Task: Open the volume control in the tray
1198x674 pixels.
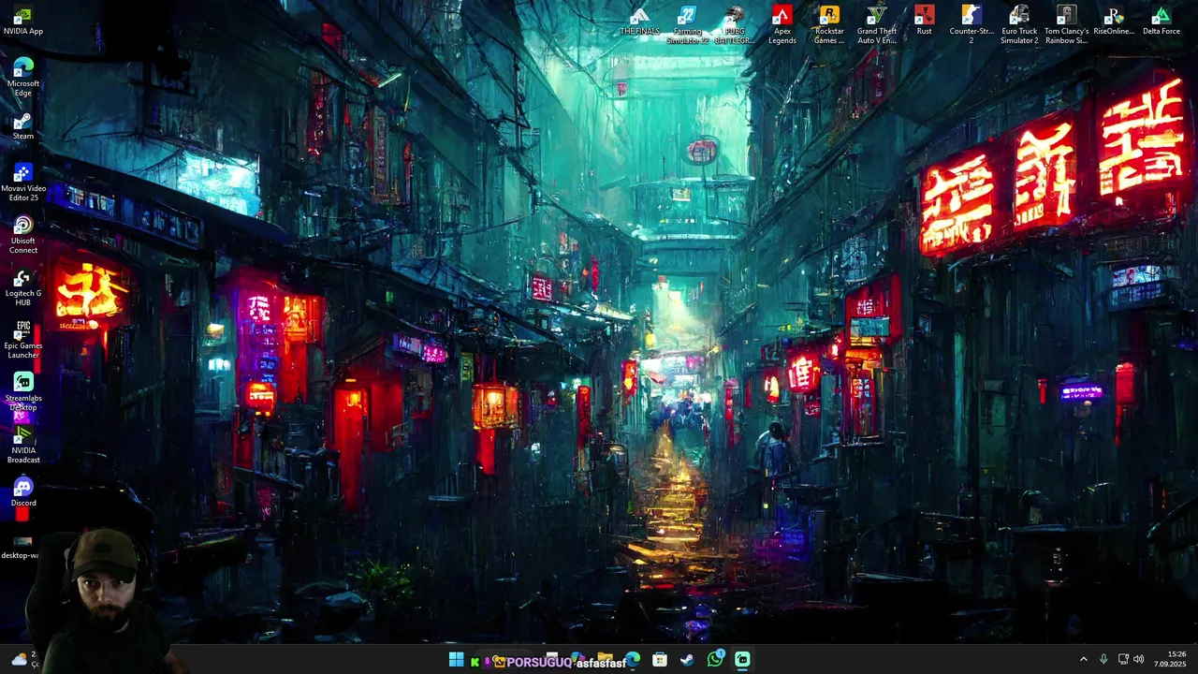Action: pyautogui.click(x=1139, y=660)
